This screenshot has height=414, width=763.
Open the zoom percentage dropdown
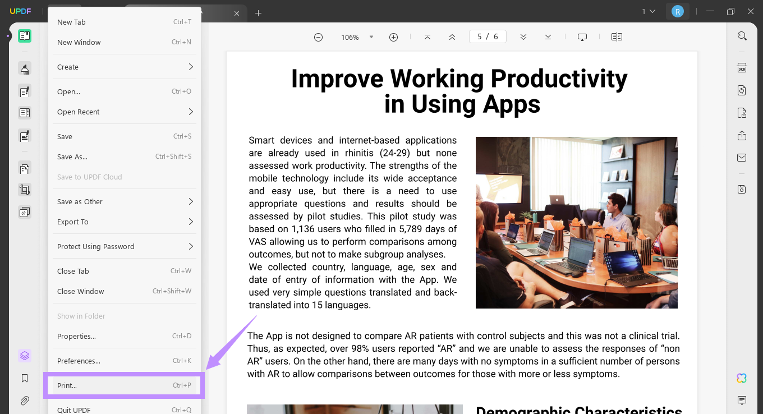point(371,36)
